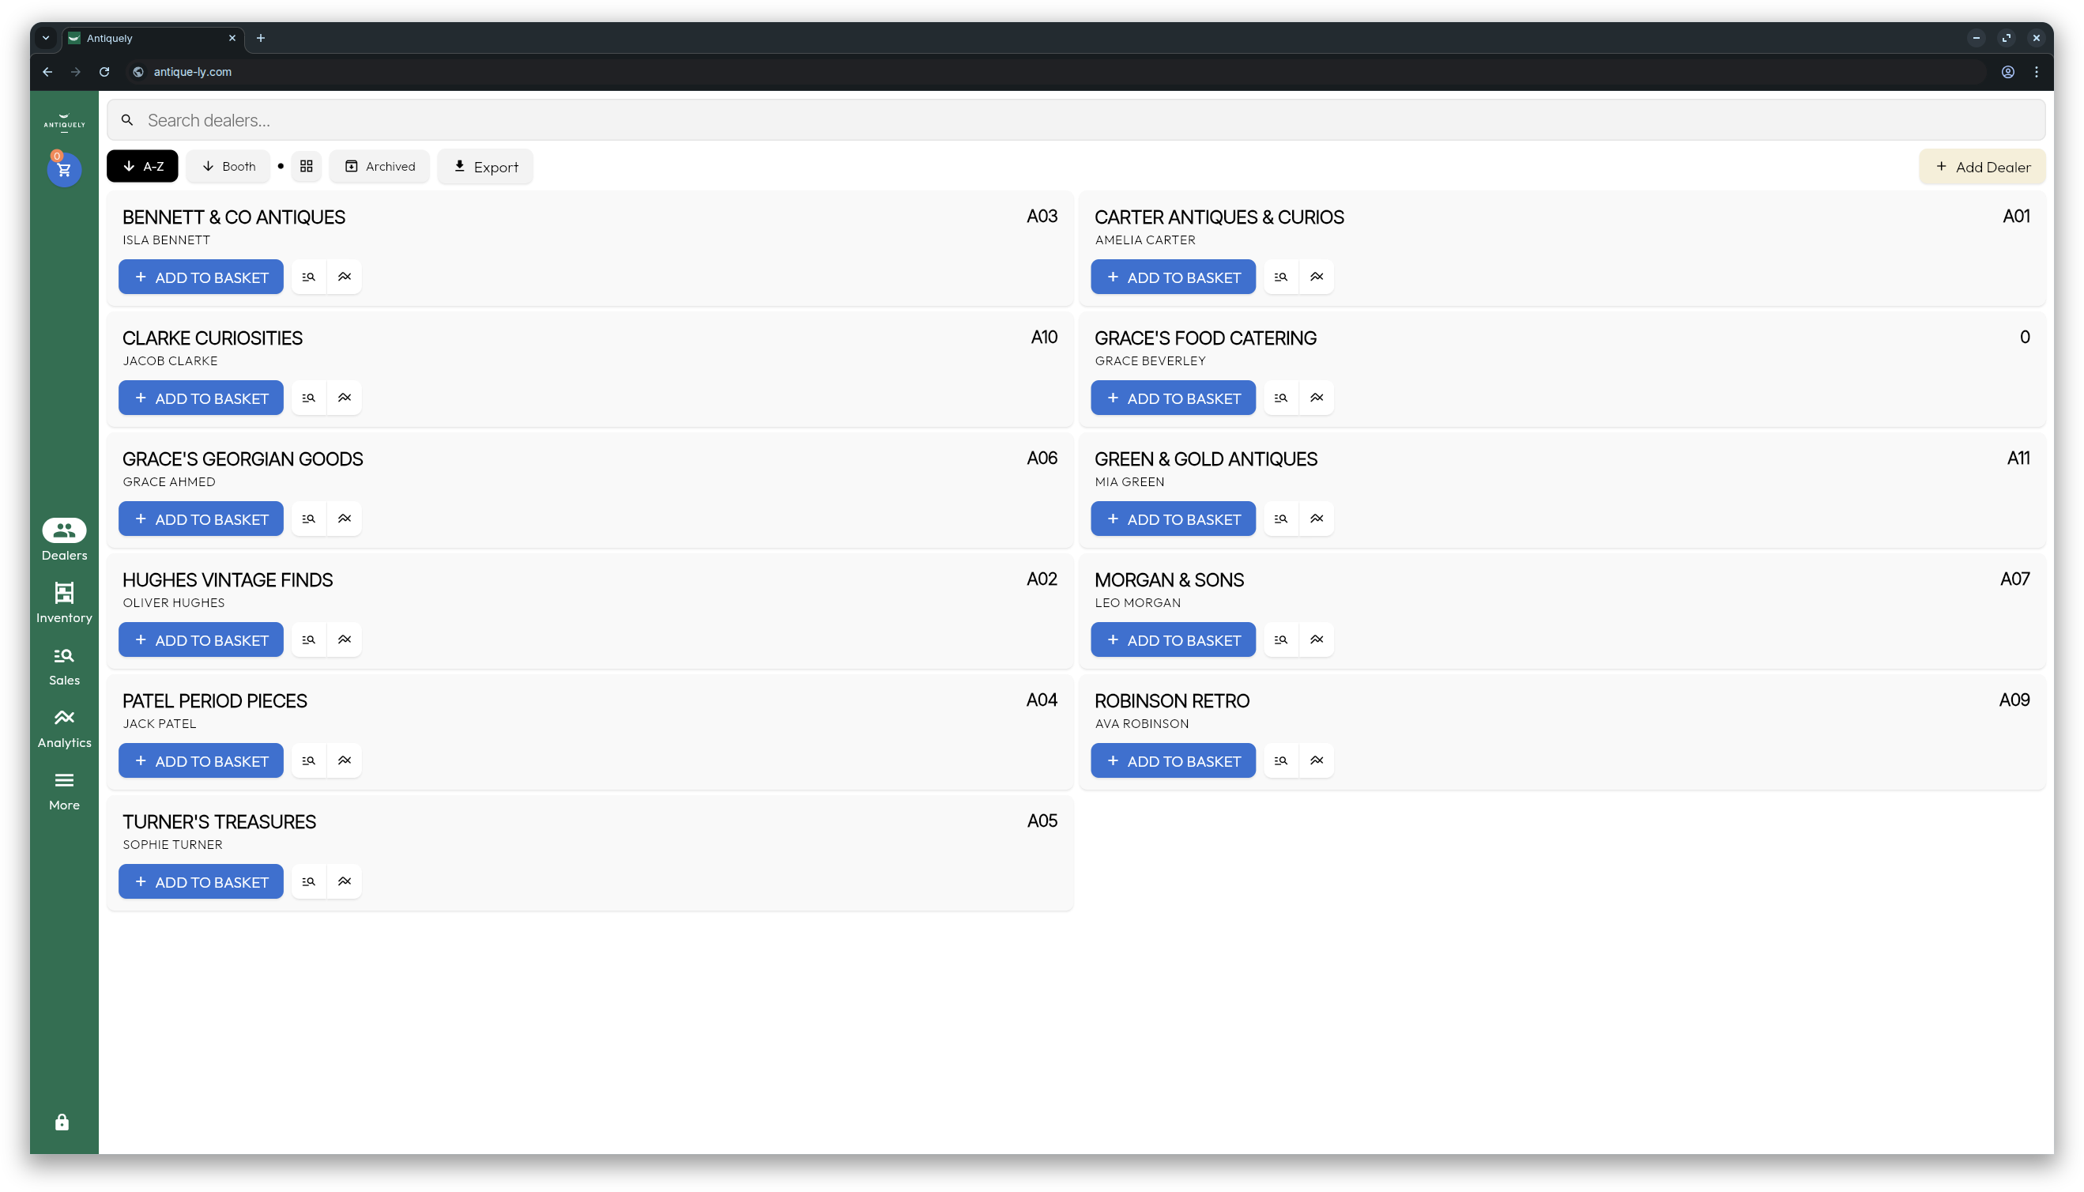
Task: Open a new browser tab
Action: tap(260, 38)
